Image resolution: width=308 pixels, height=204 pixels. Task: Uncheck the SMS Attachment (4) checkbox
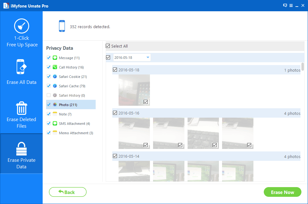[49, 124]
